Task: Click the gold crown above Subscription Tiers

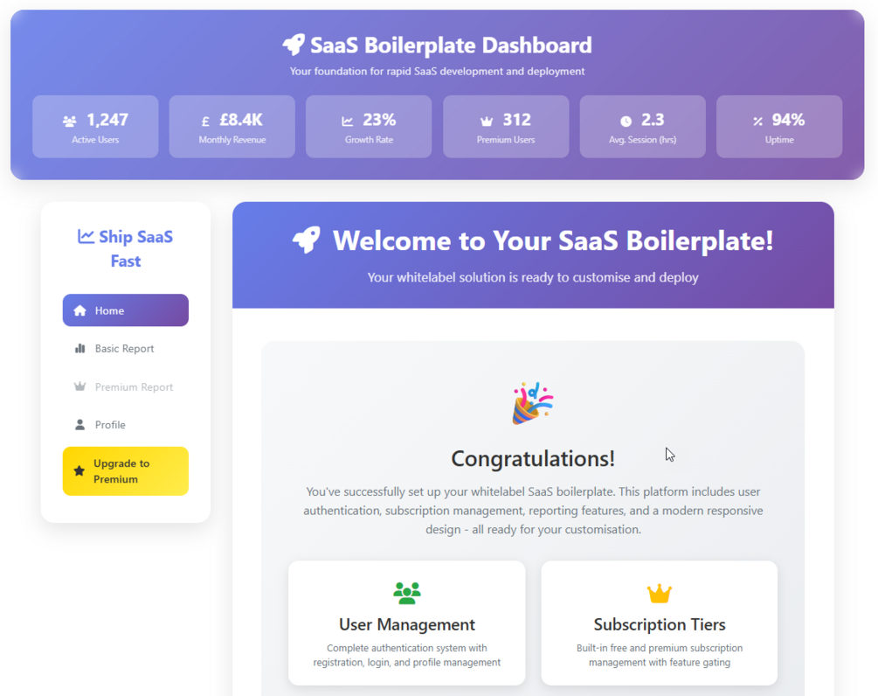Action: tap(659, 594)
